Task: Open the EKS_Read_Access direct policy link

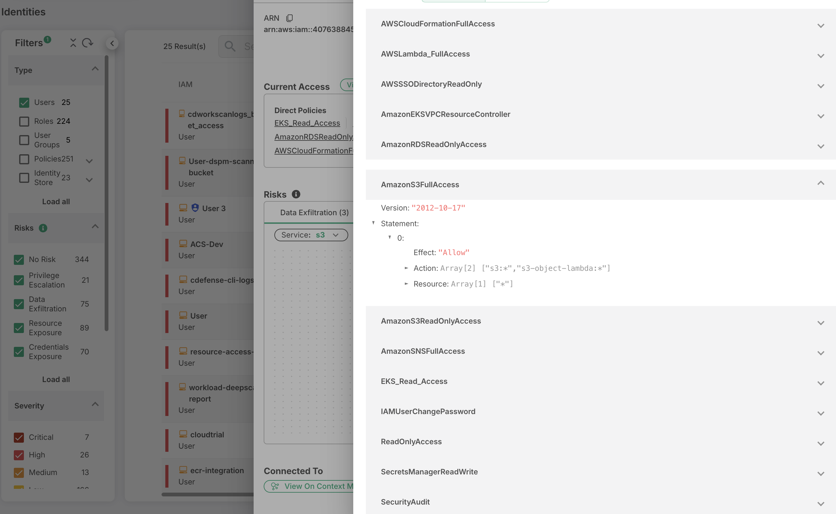Action: pos(307,123)
